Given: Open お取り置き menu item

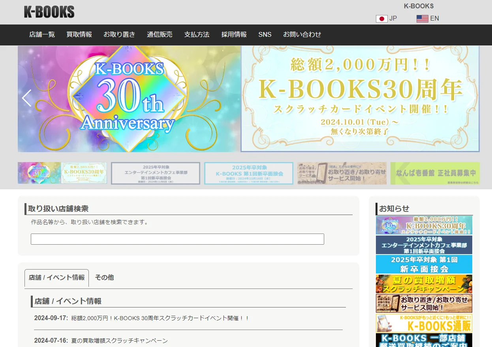Looking at the screenshot, I should tap(119, 34).
